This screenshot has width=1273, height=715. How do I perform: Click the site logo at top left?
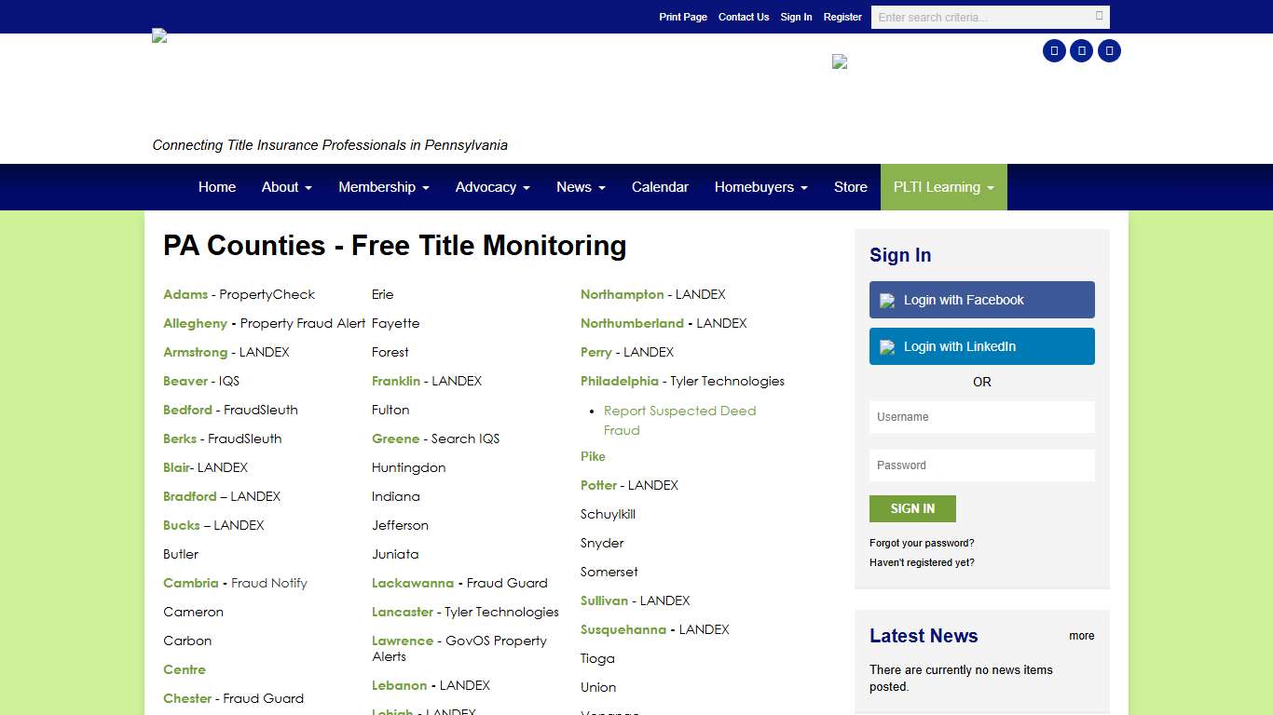point(157,36)
